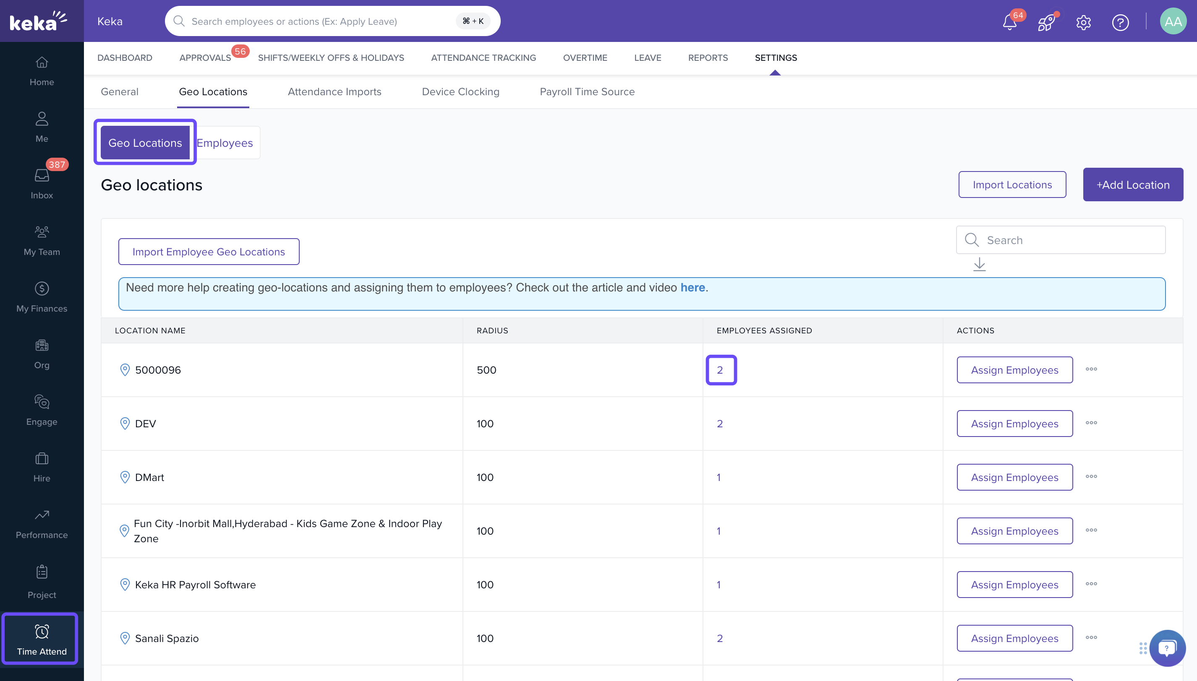Open the chat help widget
1197x681 pixels.
(1167, 648)
